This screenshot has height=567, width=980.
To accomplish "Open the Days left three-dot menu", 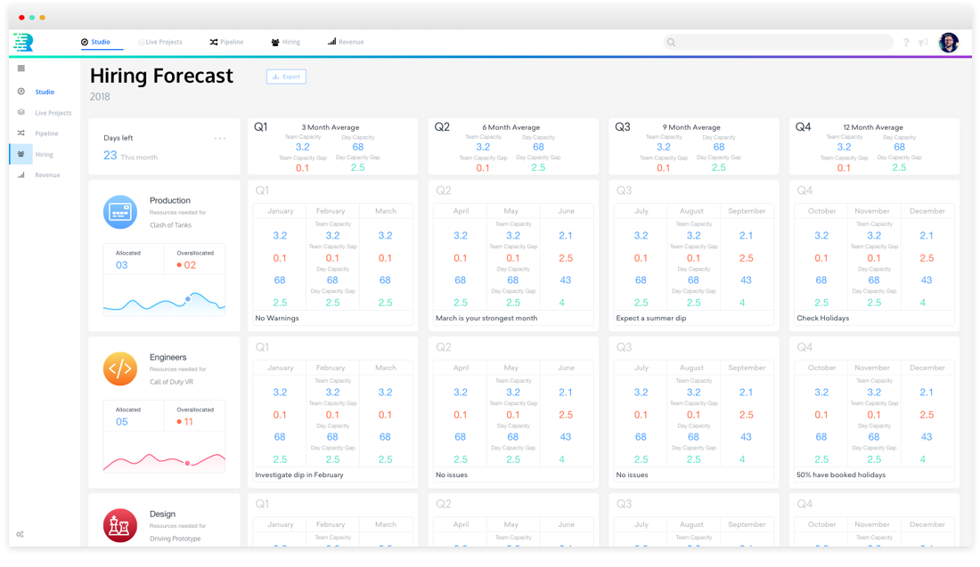I will point(220,138).
